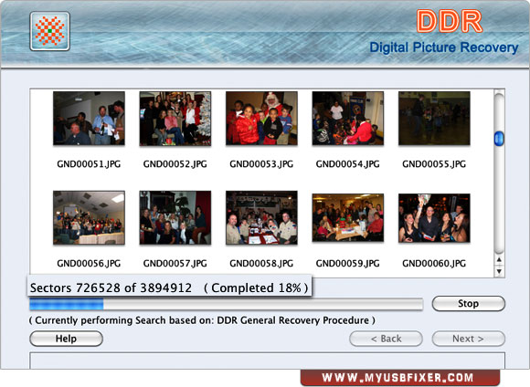Click the file name GND00052.JPG

click(175, 164)
